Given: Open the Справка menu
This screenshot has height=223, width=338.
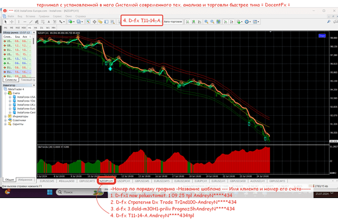Looking at the screenshot, I should [x=80, y=16].
